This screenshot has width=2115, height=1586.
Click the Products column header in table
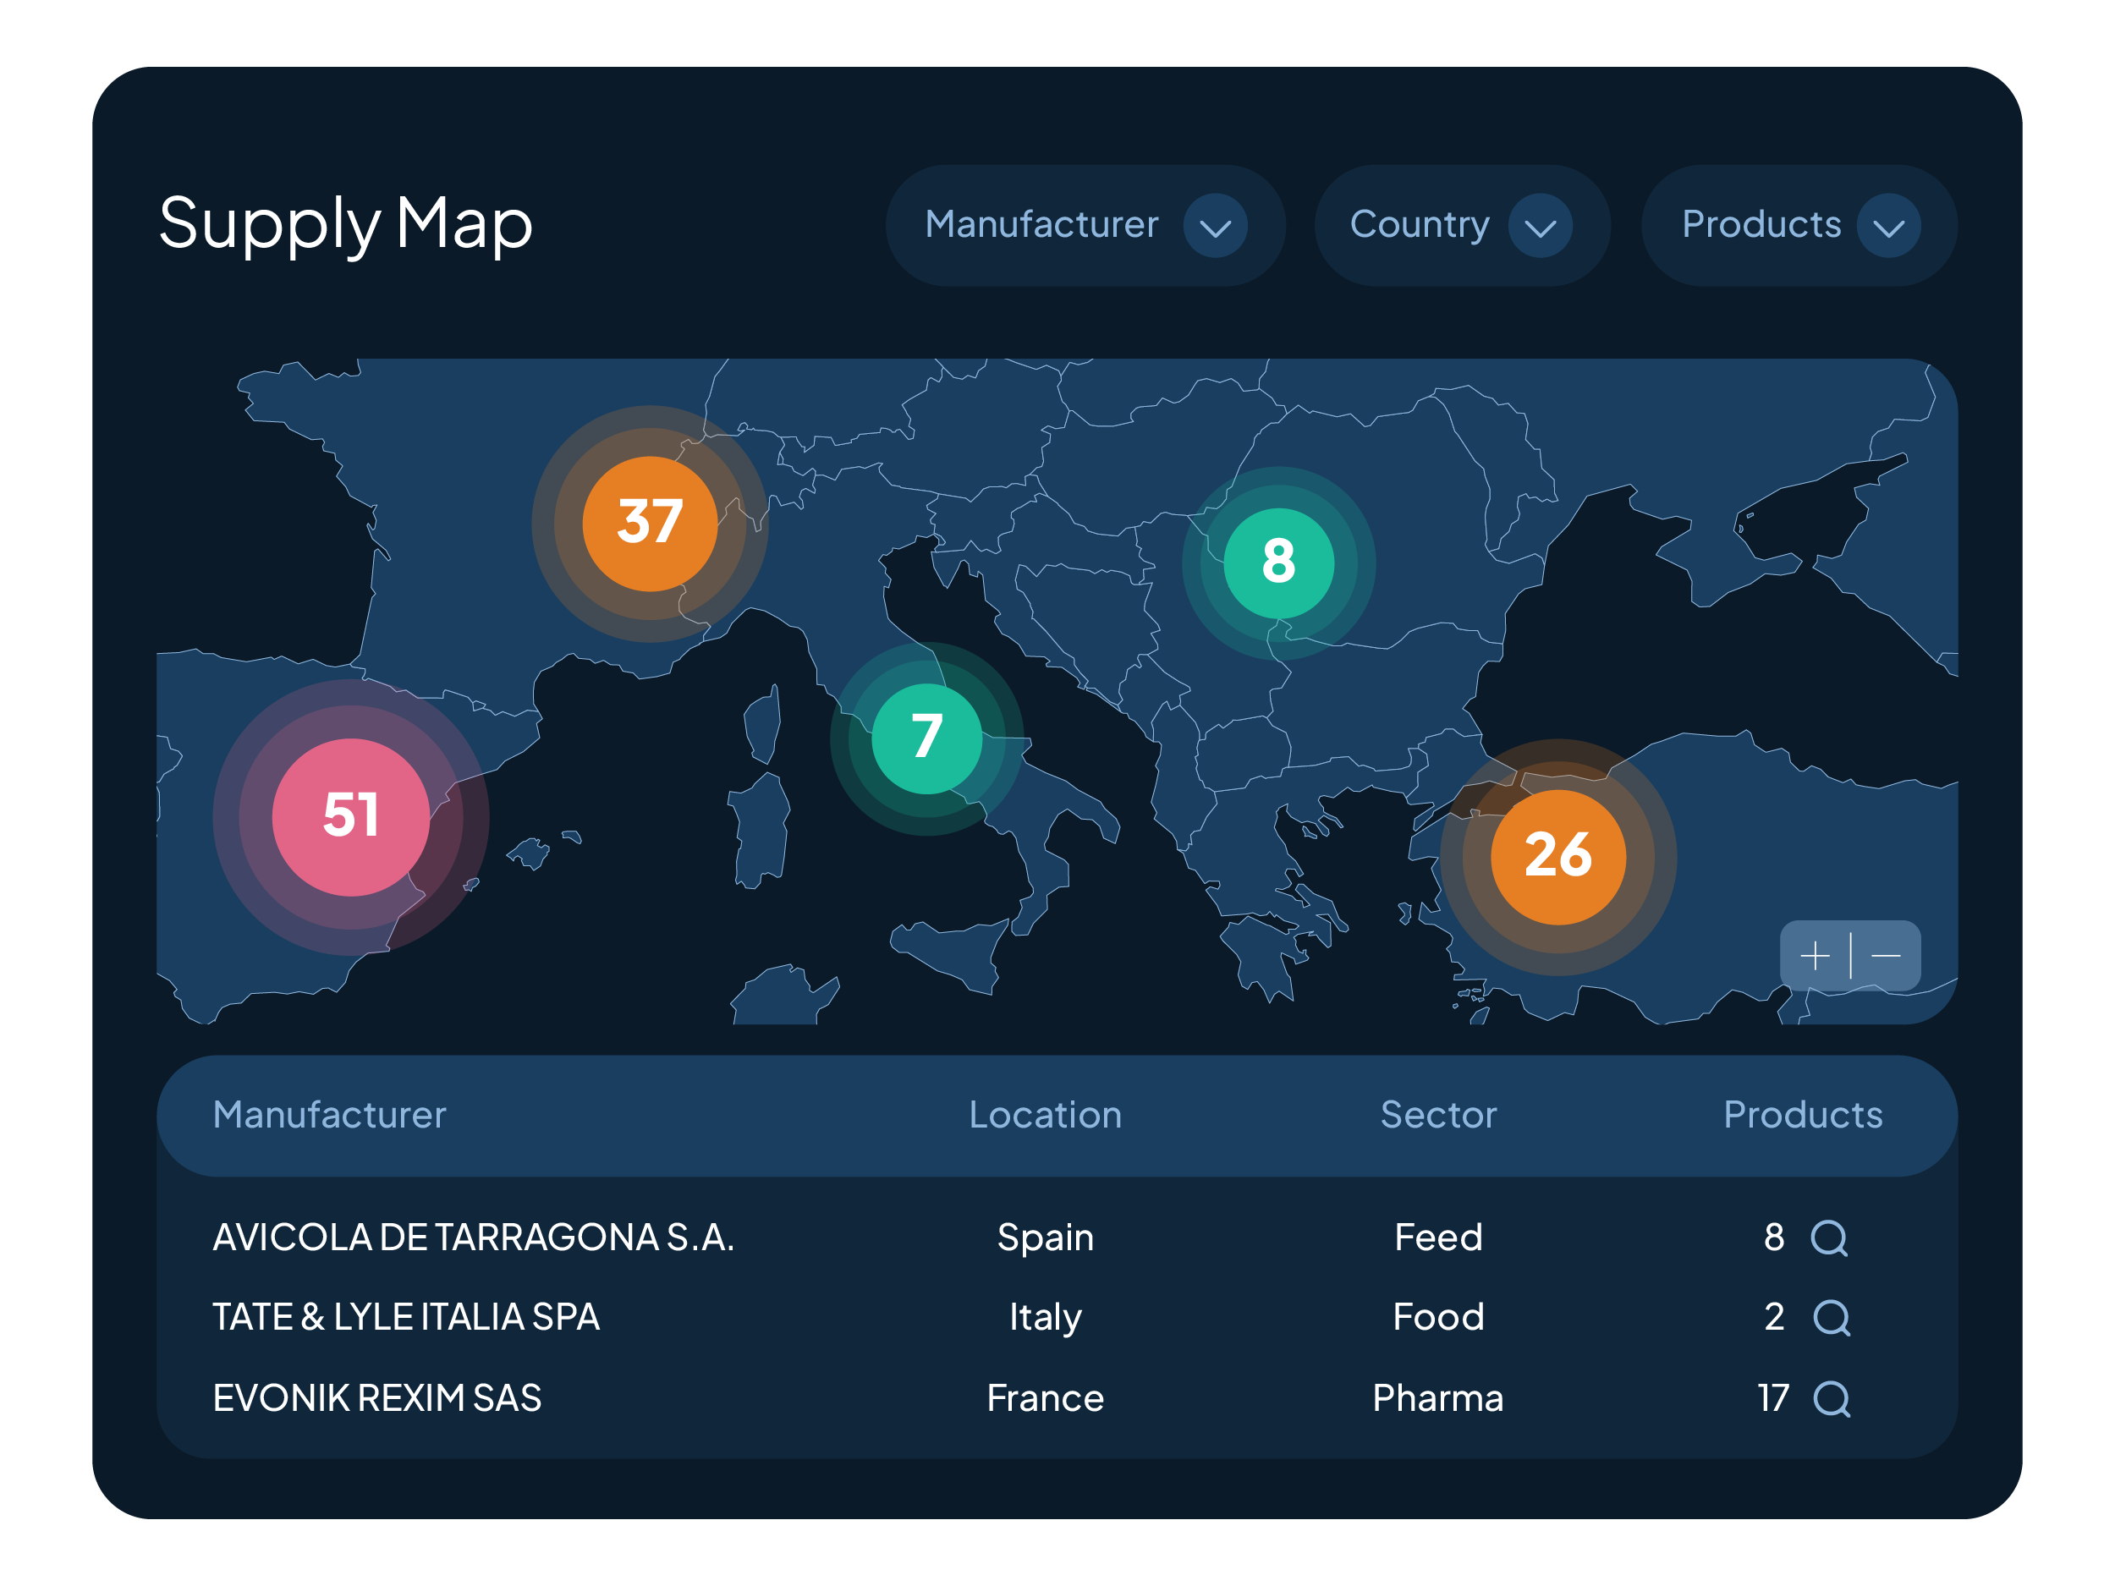coord(1802,1115)
